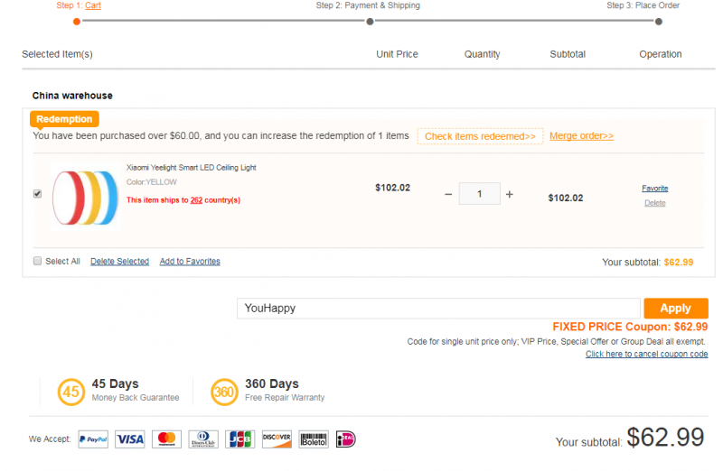
Task: Open the ceiling light product thumbnail
Action: 85,198
